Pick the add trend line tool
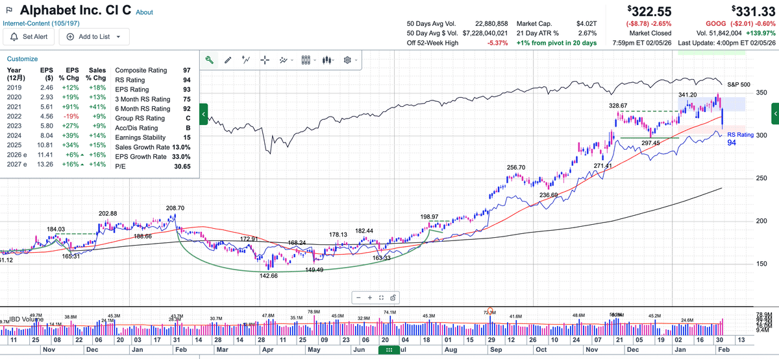Image resolution: width=779 pixels, height=359 pixels. coord(246,60)
